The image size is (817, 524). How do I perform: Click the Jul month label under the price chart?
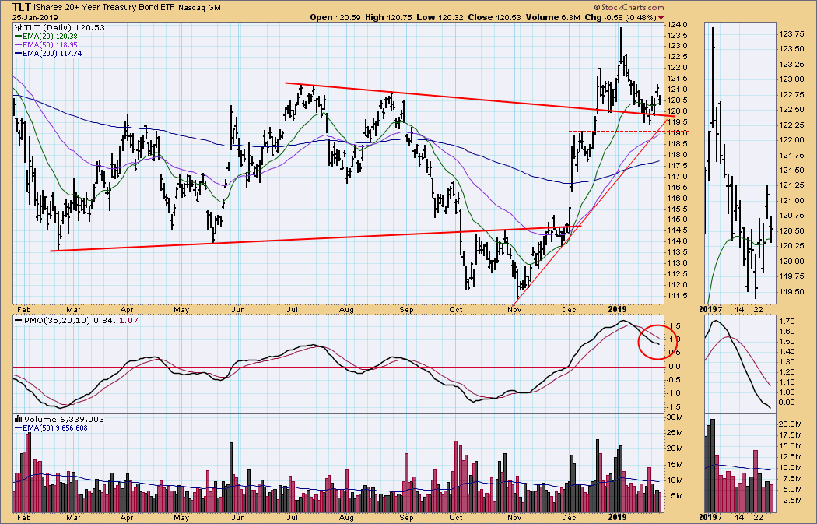point(292,310)
